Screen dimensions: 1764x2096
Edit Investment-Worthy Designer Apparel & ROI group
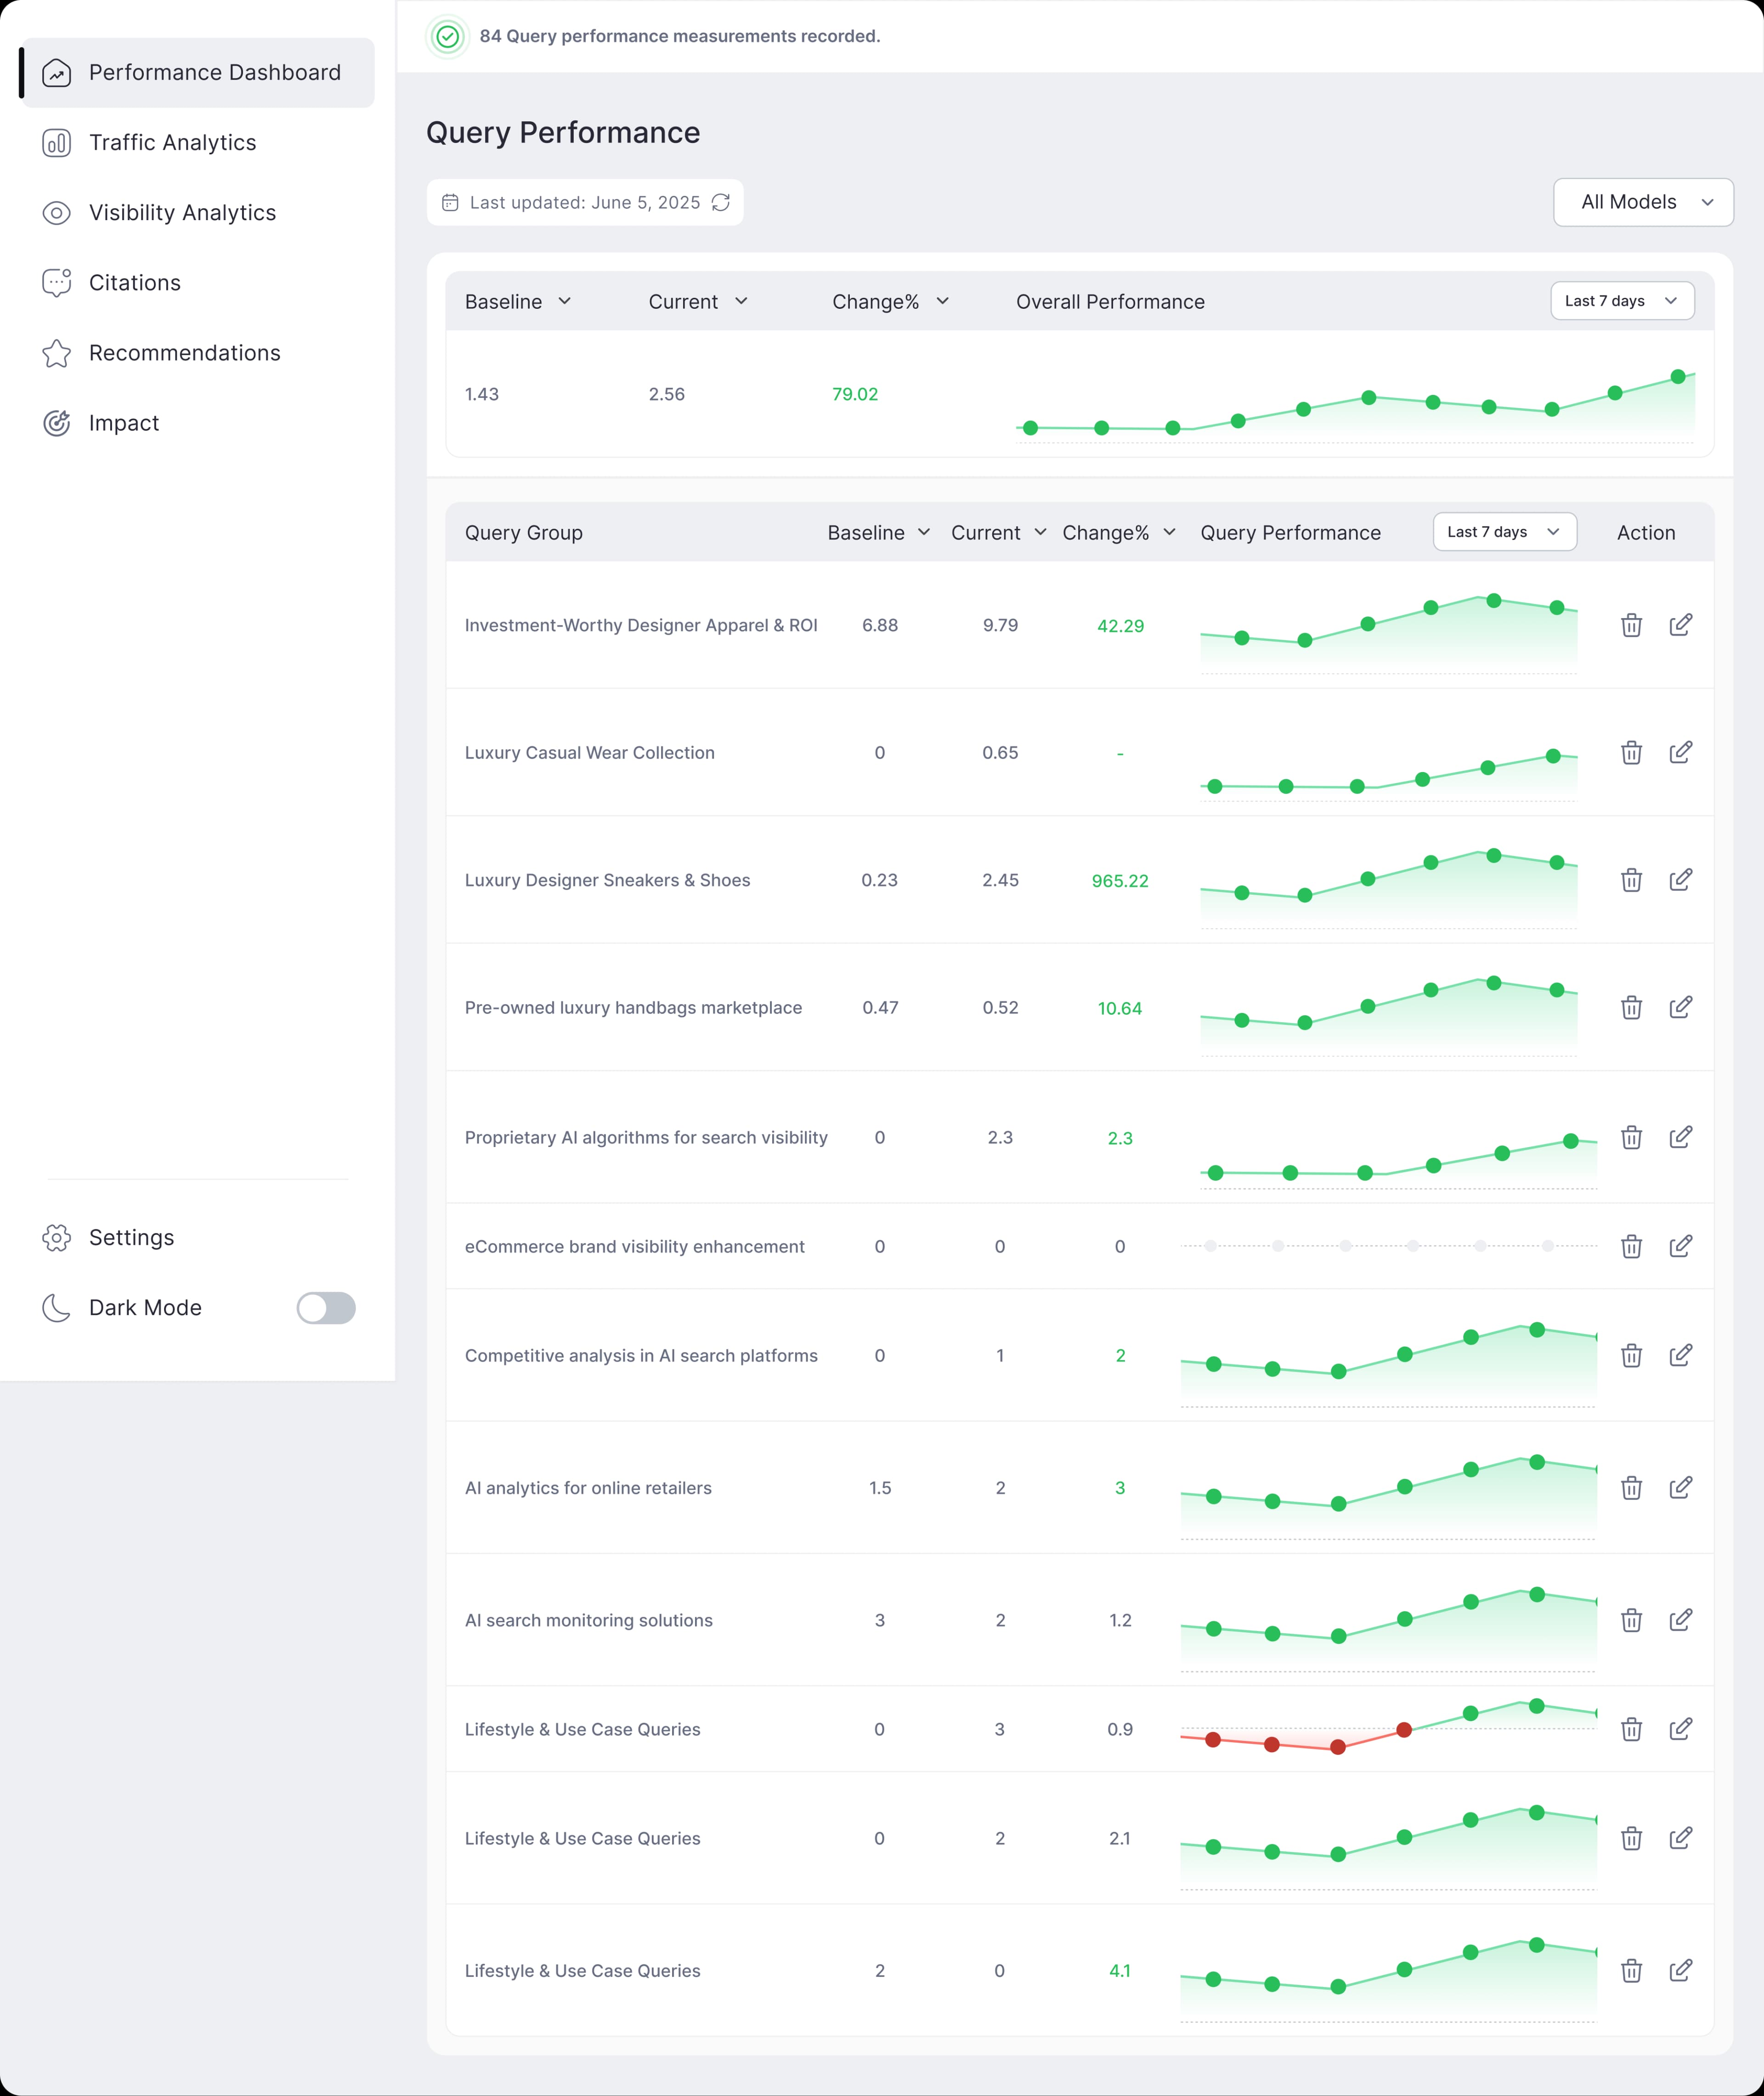click(x=1680, y=625)
